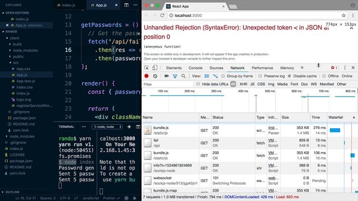Image resolution: width=358 pixels, height=201 pixels.
Task: Filter requests by CSS type
Action: pos(261,84)
